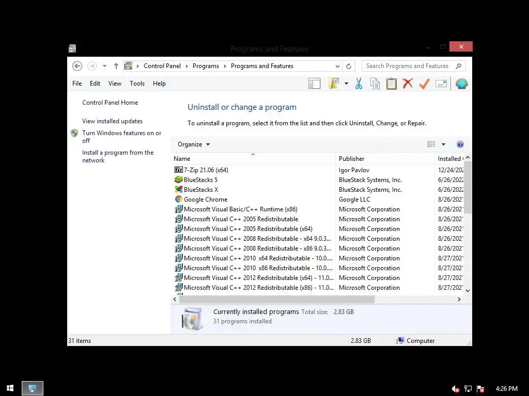The image size is (529, 396).
Task: Click the envelope E-mail toolbar icon
Action: [441, 84]
